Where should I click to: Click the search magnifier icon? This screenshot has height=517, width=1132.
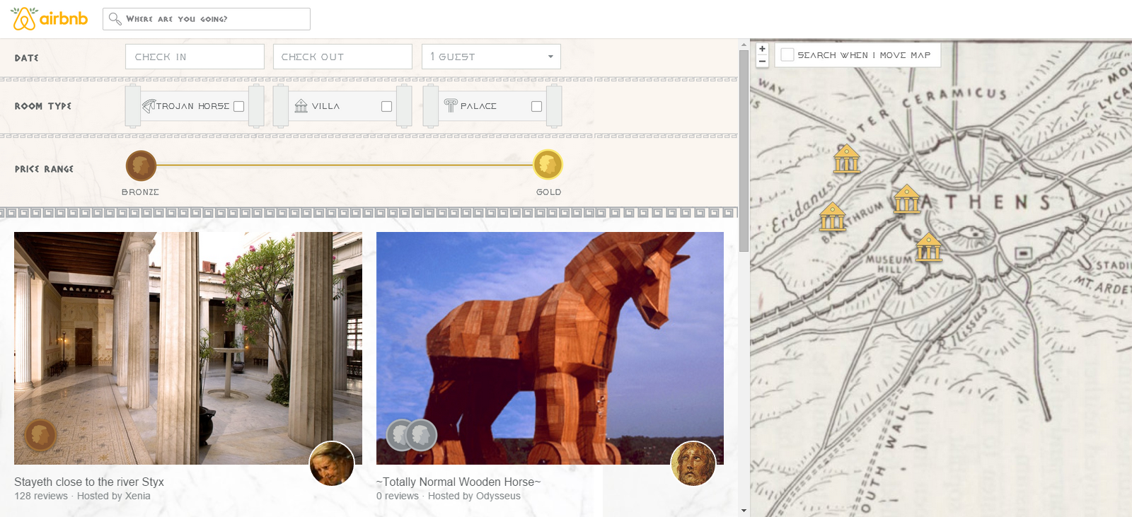pyautogui.click(x=115, y=18)
